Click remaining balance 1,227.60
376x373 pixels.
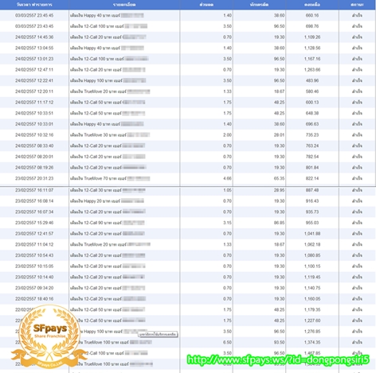pos(312,321)
